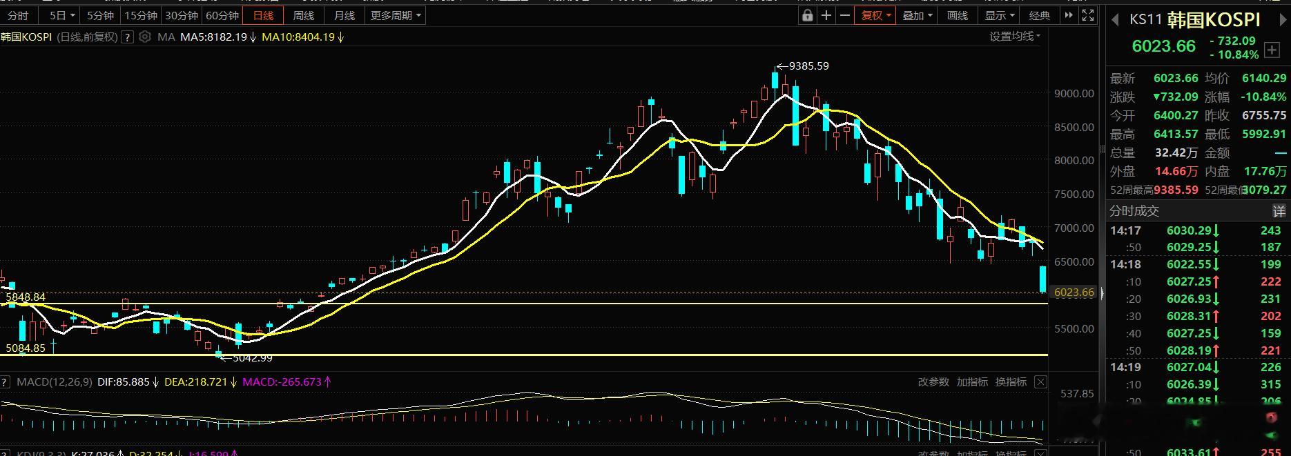This screenshot has height=456, width=1291.
Task: Click the MACD(12,26,9) indicator name
Action: 54,381
